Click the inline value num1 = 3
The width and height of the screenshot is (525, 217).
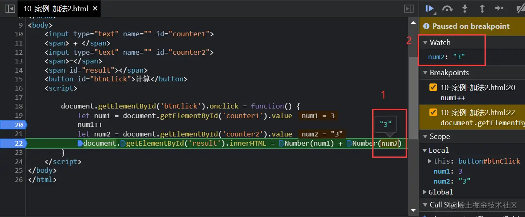[318, 116]
